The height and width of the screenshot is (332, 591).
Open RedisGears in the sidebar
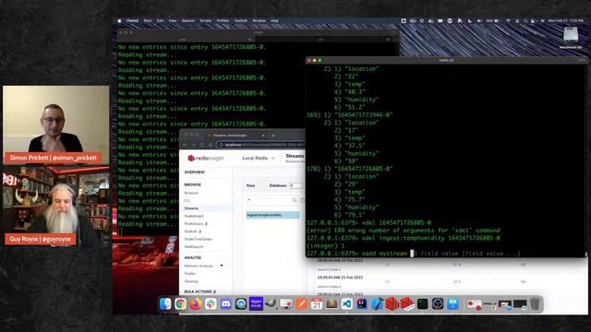click(x=194, y=223)
